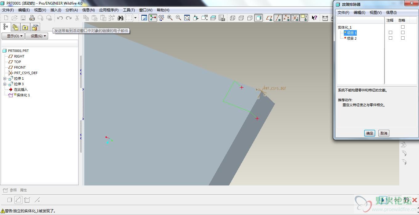The image size is (419, 215).
Task: Open the 设置(G) dropdown
Action: coord(37,36)
